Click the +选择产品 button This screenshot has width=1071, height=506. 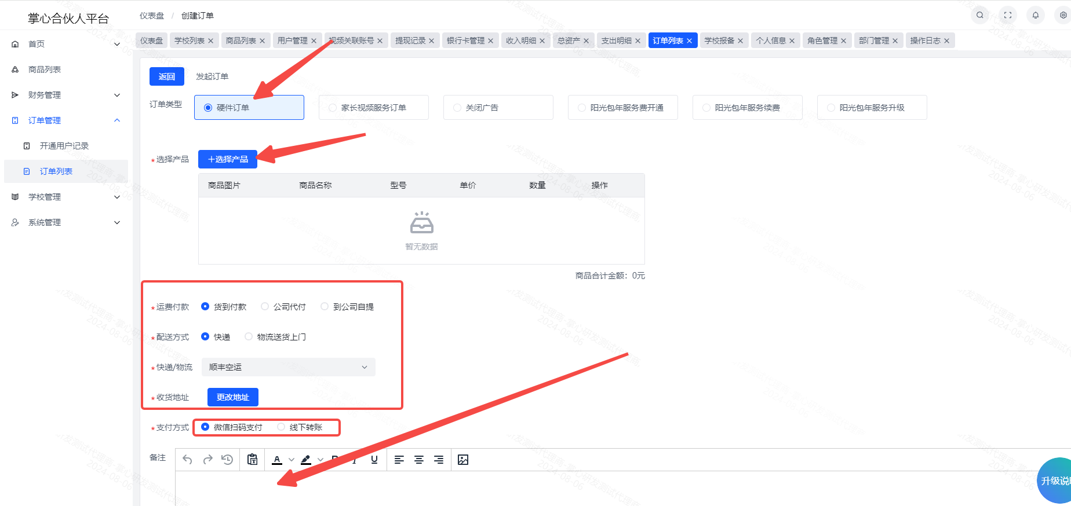pos(228,159)
